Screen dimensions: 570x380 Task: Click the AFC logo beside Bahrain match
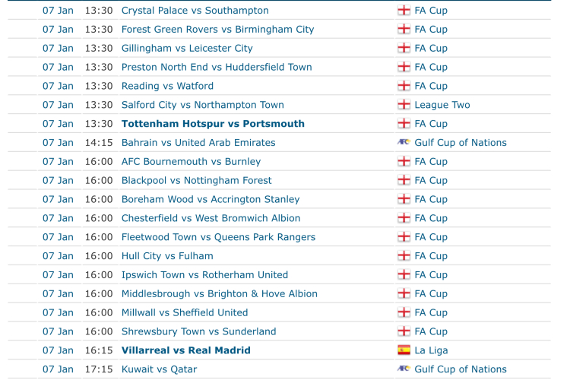pos(404,142)
